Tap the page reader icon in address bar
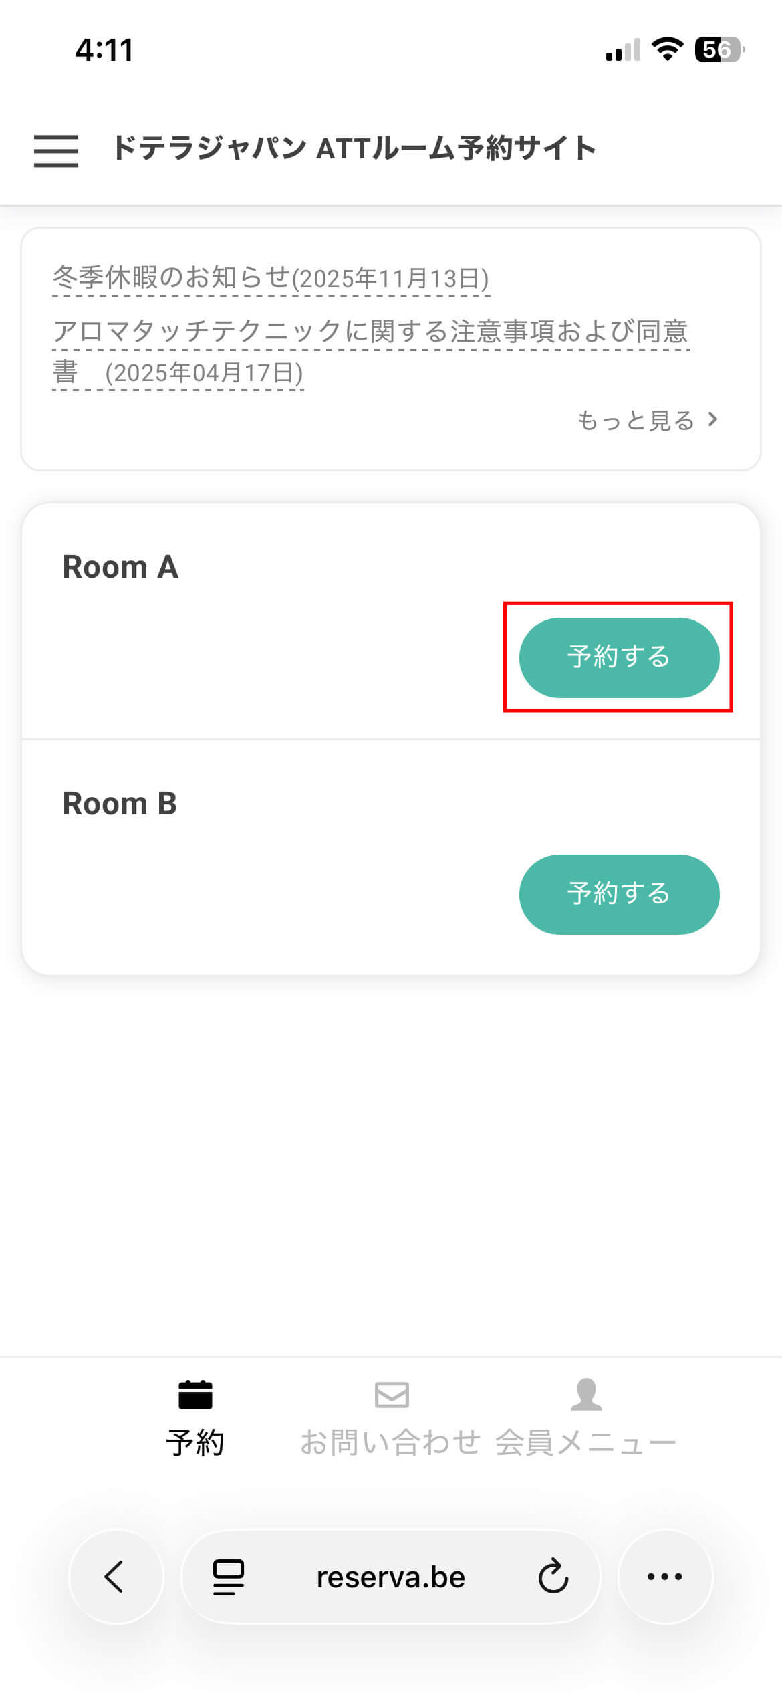The height and width of the screenshot is (1693, 782). [x=229, y=1577]
